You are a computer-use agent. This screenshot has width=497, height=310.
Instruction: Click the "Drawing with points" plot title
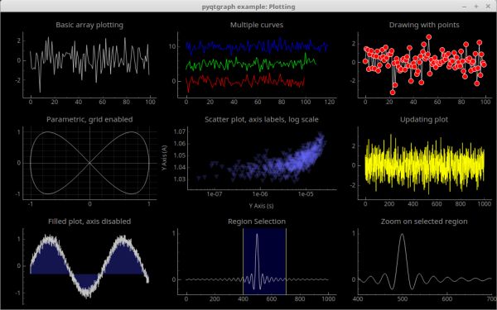click(x=424, y=25)
